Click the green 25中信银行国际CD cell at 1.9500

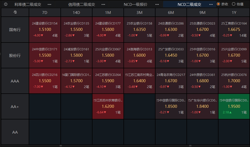point(234,107)
